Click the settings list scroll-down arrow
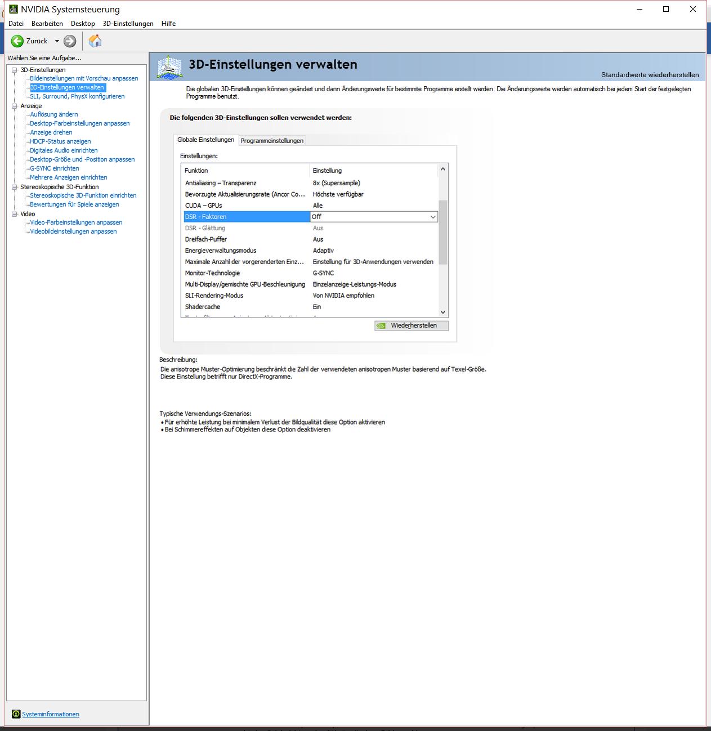The height and width of the screenshot is (731, 711). click(443, 312)
